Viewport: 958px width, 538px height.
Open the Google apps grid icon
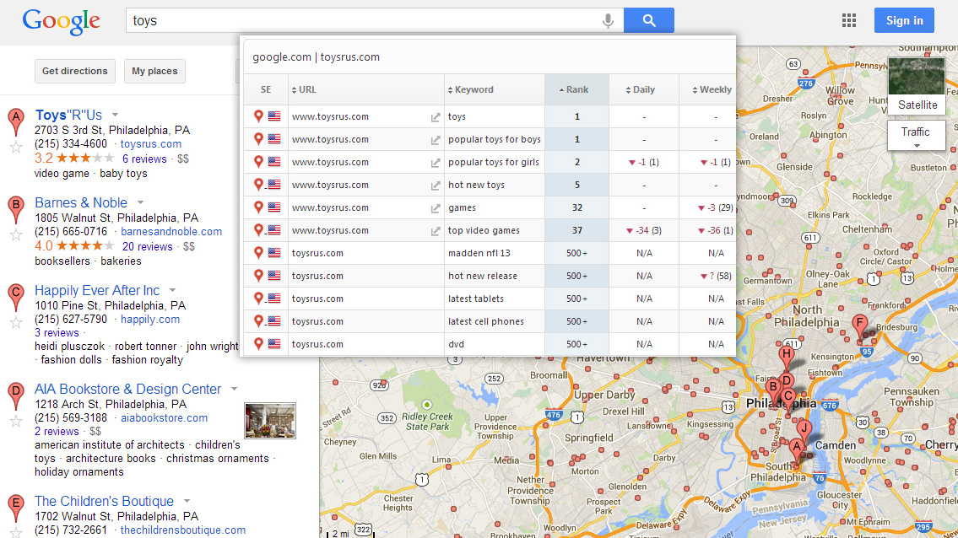pyautogui.click(x=849, y=21)
